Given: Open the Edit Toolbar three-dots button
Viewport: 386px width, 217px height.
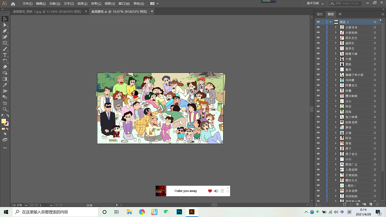Looking at the screenshot, I should [x=5, y=148].
